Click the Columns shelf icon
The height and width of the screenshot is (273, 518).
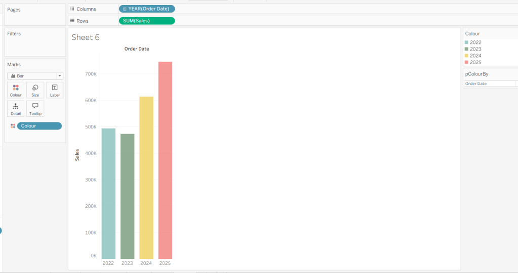point(72,9)
